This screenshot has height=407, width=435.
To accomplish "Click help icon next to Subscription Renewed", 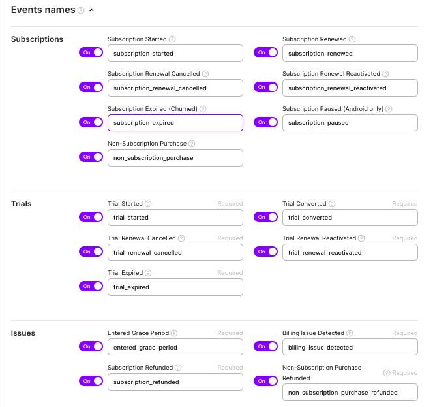I will (x=352, y=39).
